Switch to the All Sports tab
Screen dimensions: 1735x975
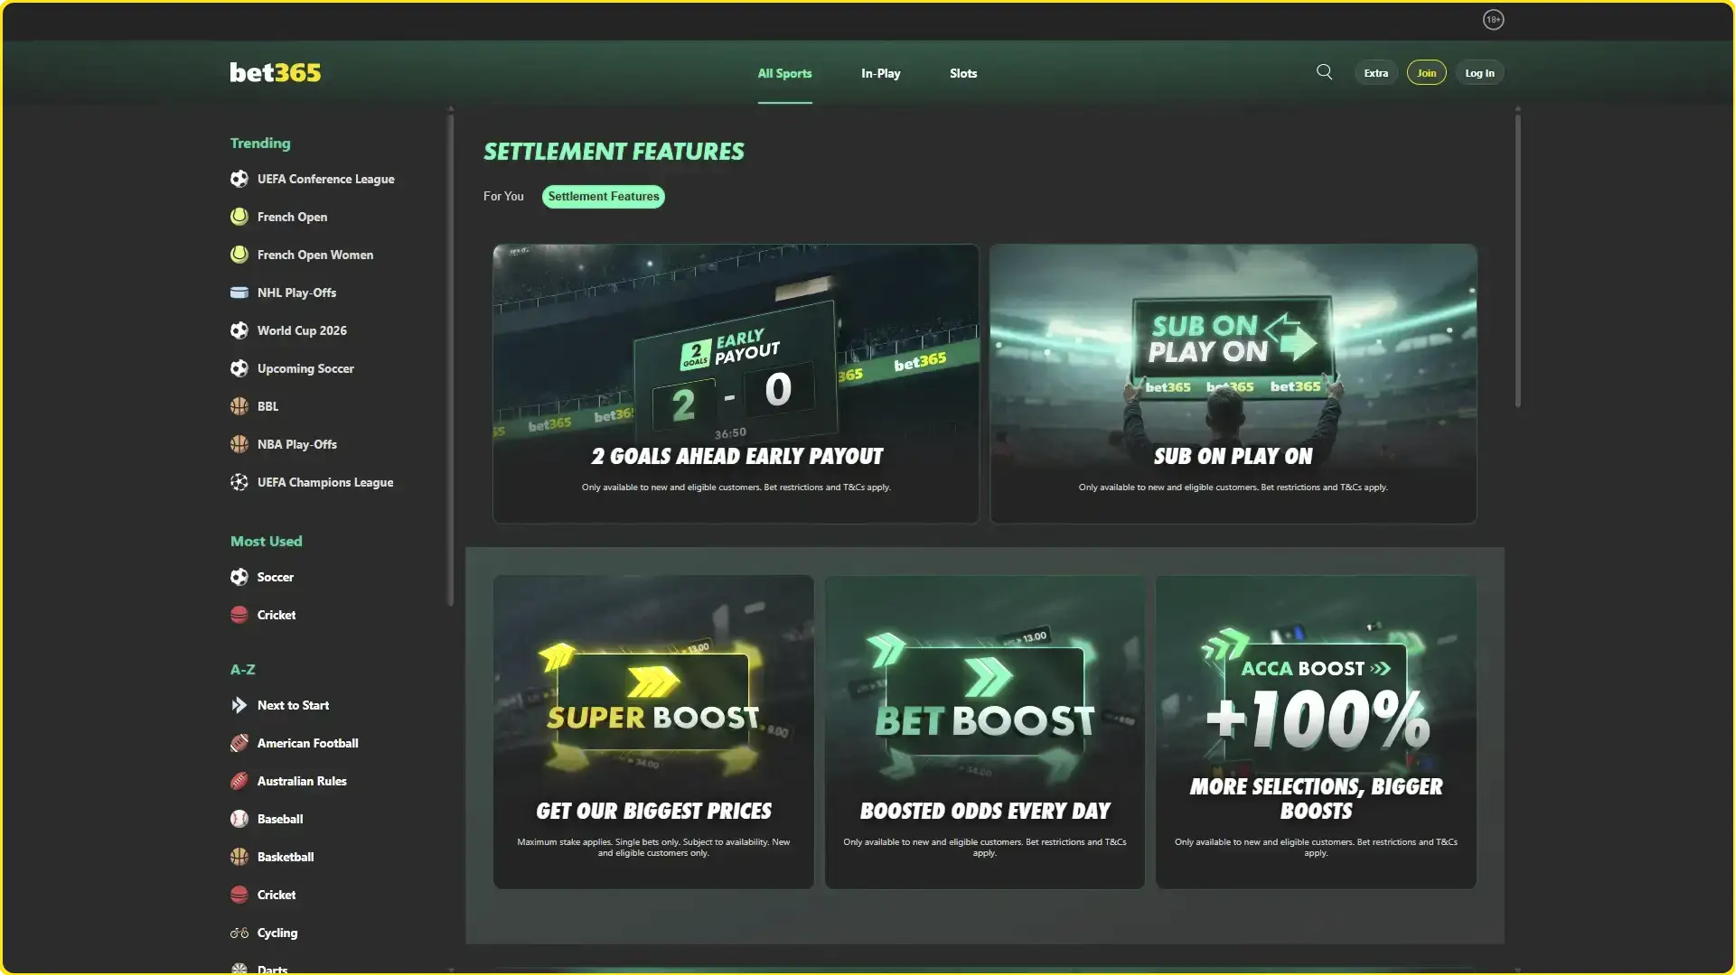click(x=784, y=73)
